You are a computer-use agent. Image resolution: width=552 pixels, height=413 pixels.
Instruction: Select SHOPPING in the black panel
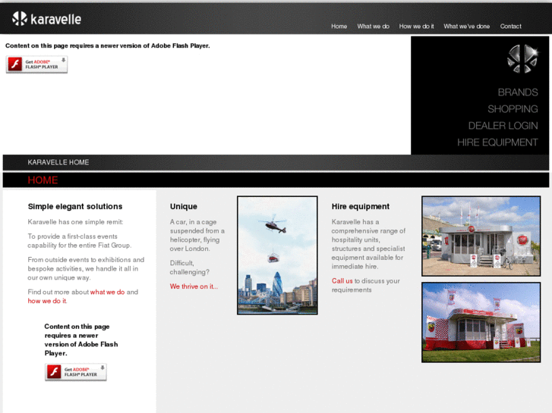point(513,109)
